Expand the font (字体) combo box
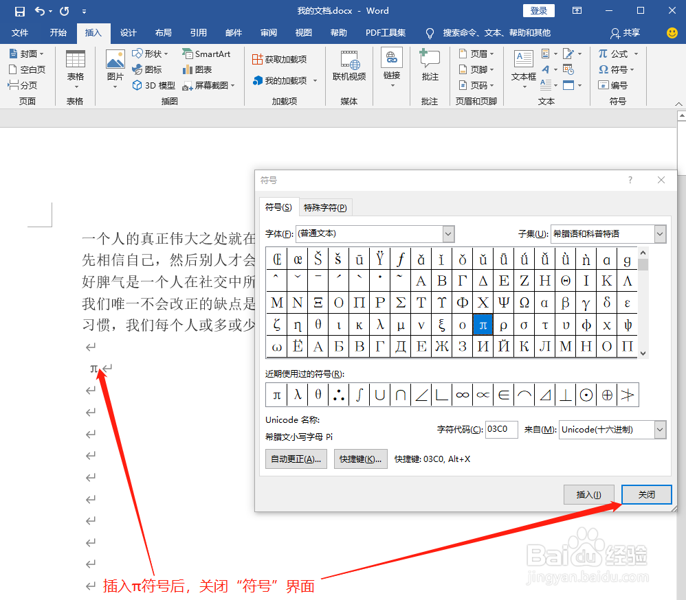The image size is (686, 600). pyautogui.click(x=448, y=234)
